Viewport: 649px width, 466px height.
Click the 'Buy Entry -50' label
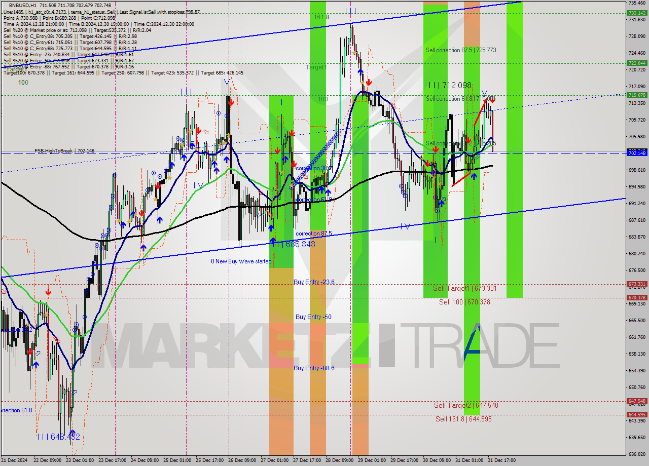pyautogui.click(x=313, y=317)
